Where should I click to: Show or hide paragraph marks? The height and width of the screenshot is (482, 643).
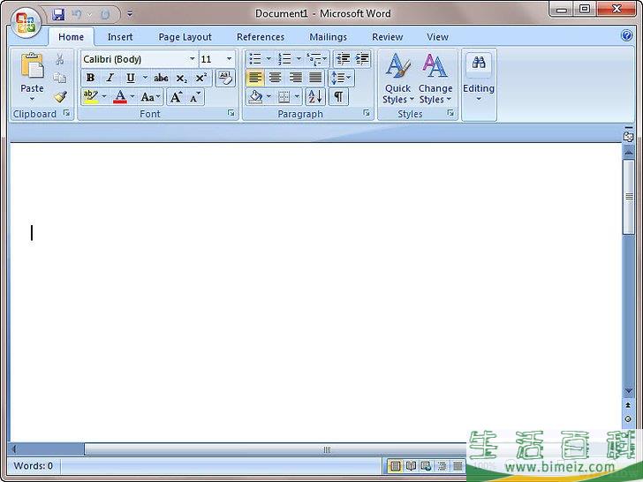click(x=338, y=97)
